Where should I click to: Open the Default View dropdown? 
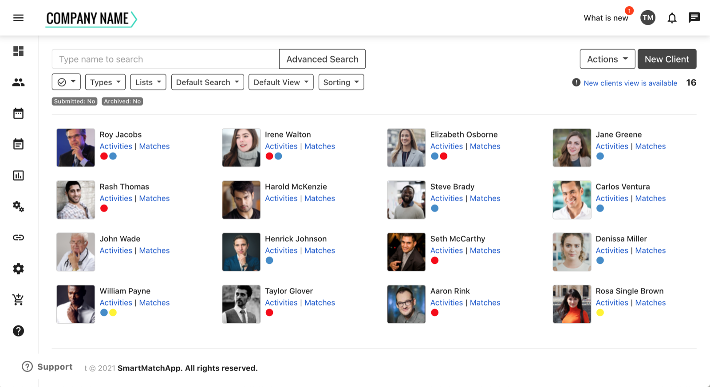coord(281,82)
